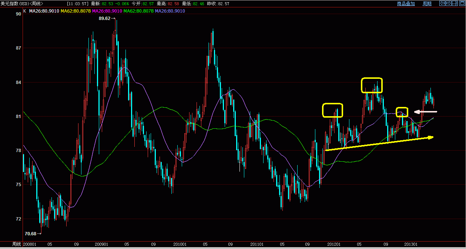
Task: Click the 昨收:82.57 previous close value
Action: (218, 3)
